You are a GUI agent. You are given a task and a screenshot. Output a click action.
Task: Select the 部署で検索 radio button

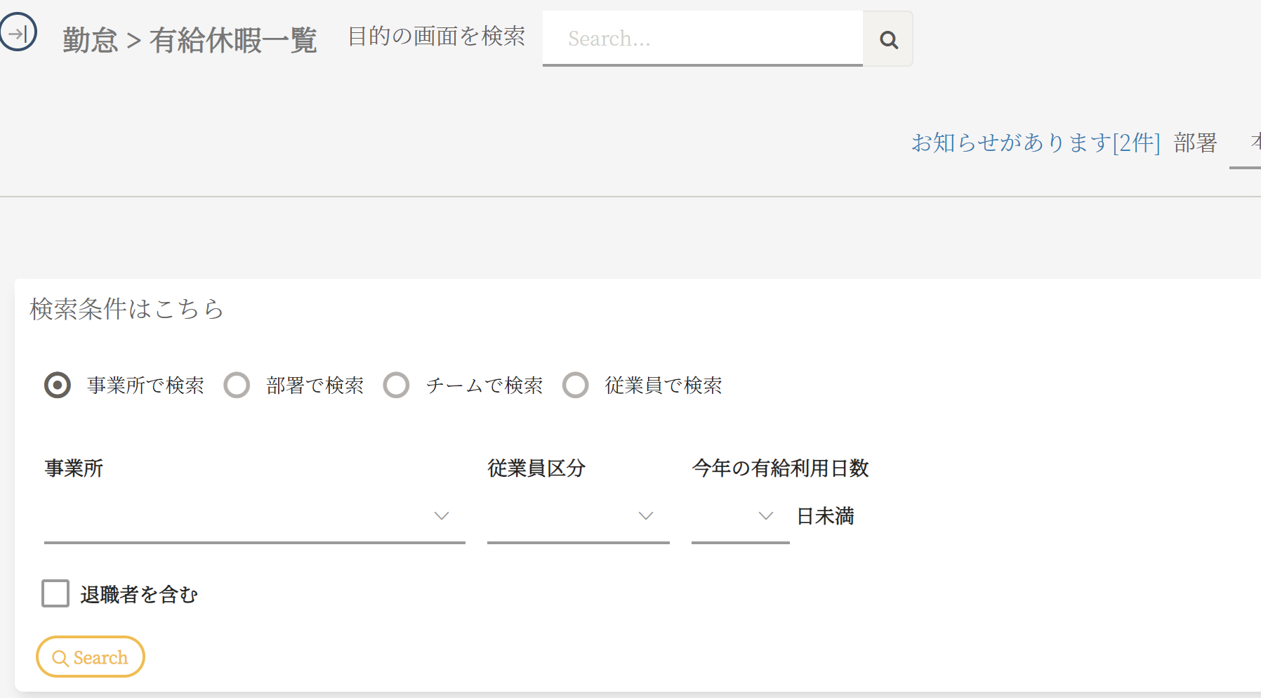(x=237, y=385)
